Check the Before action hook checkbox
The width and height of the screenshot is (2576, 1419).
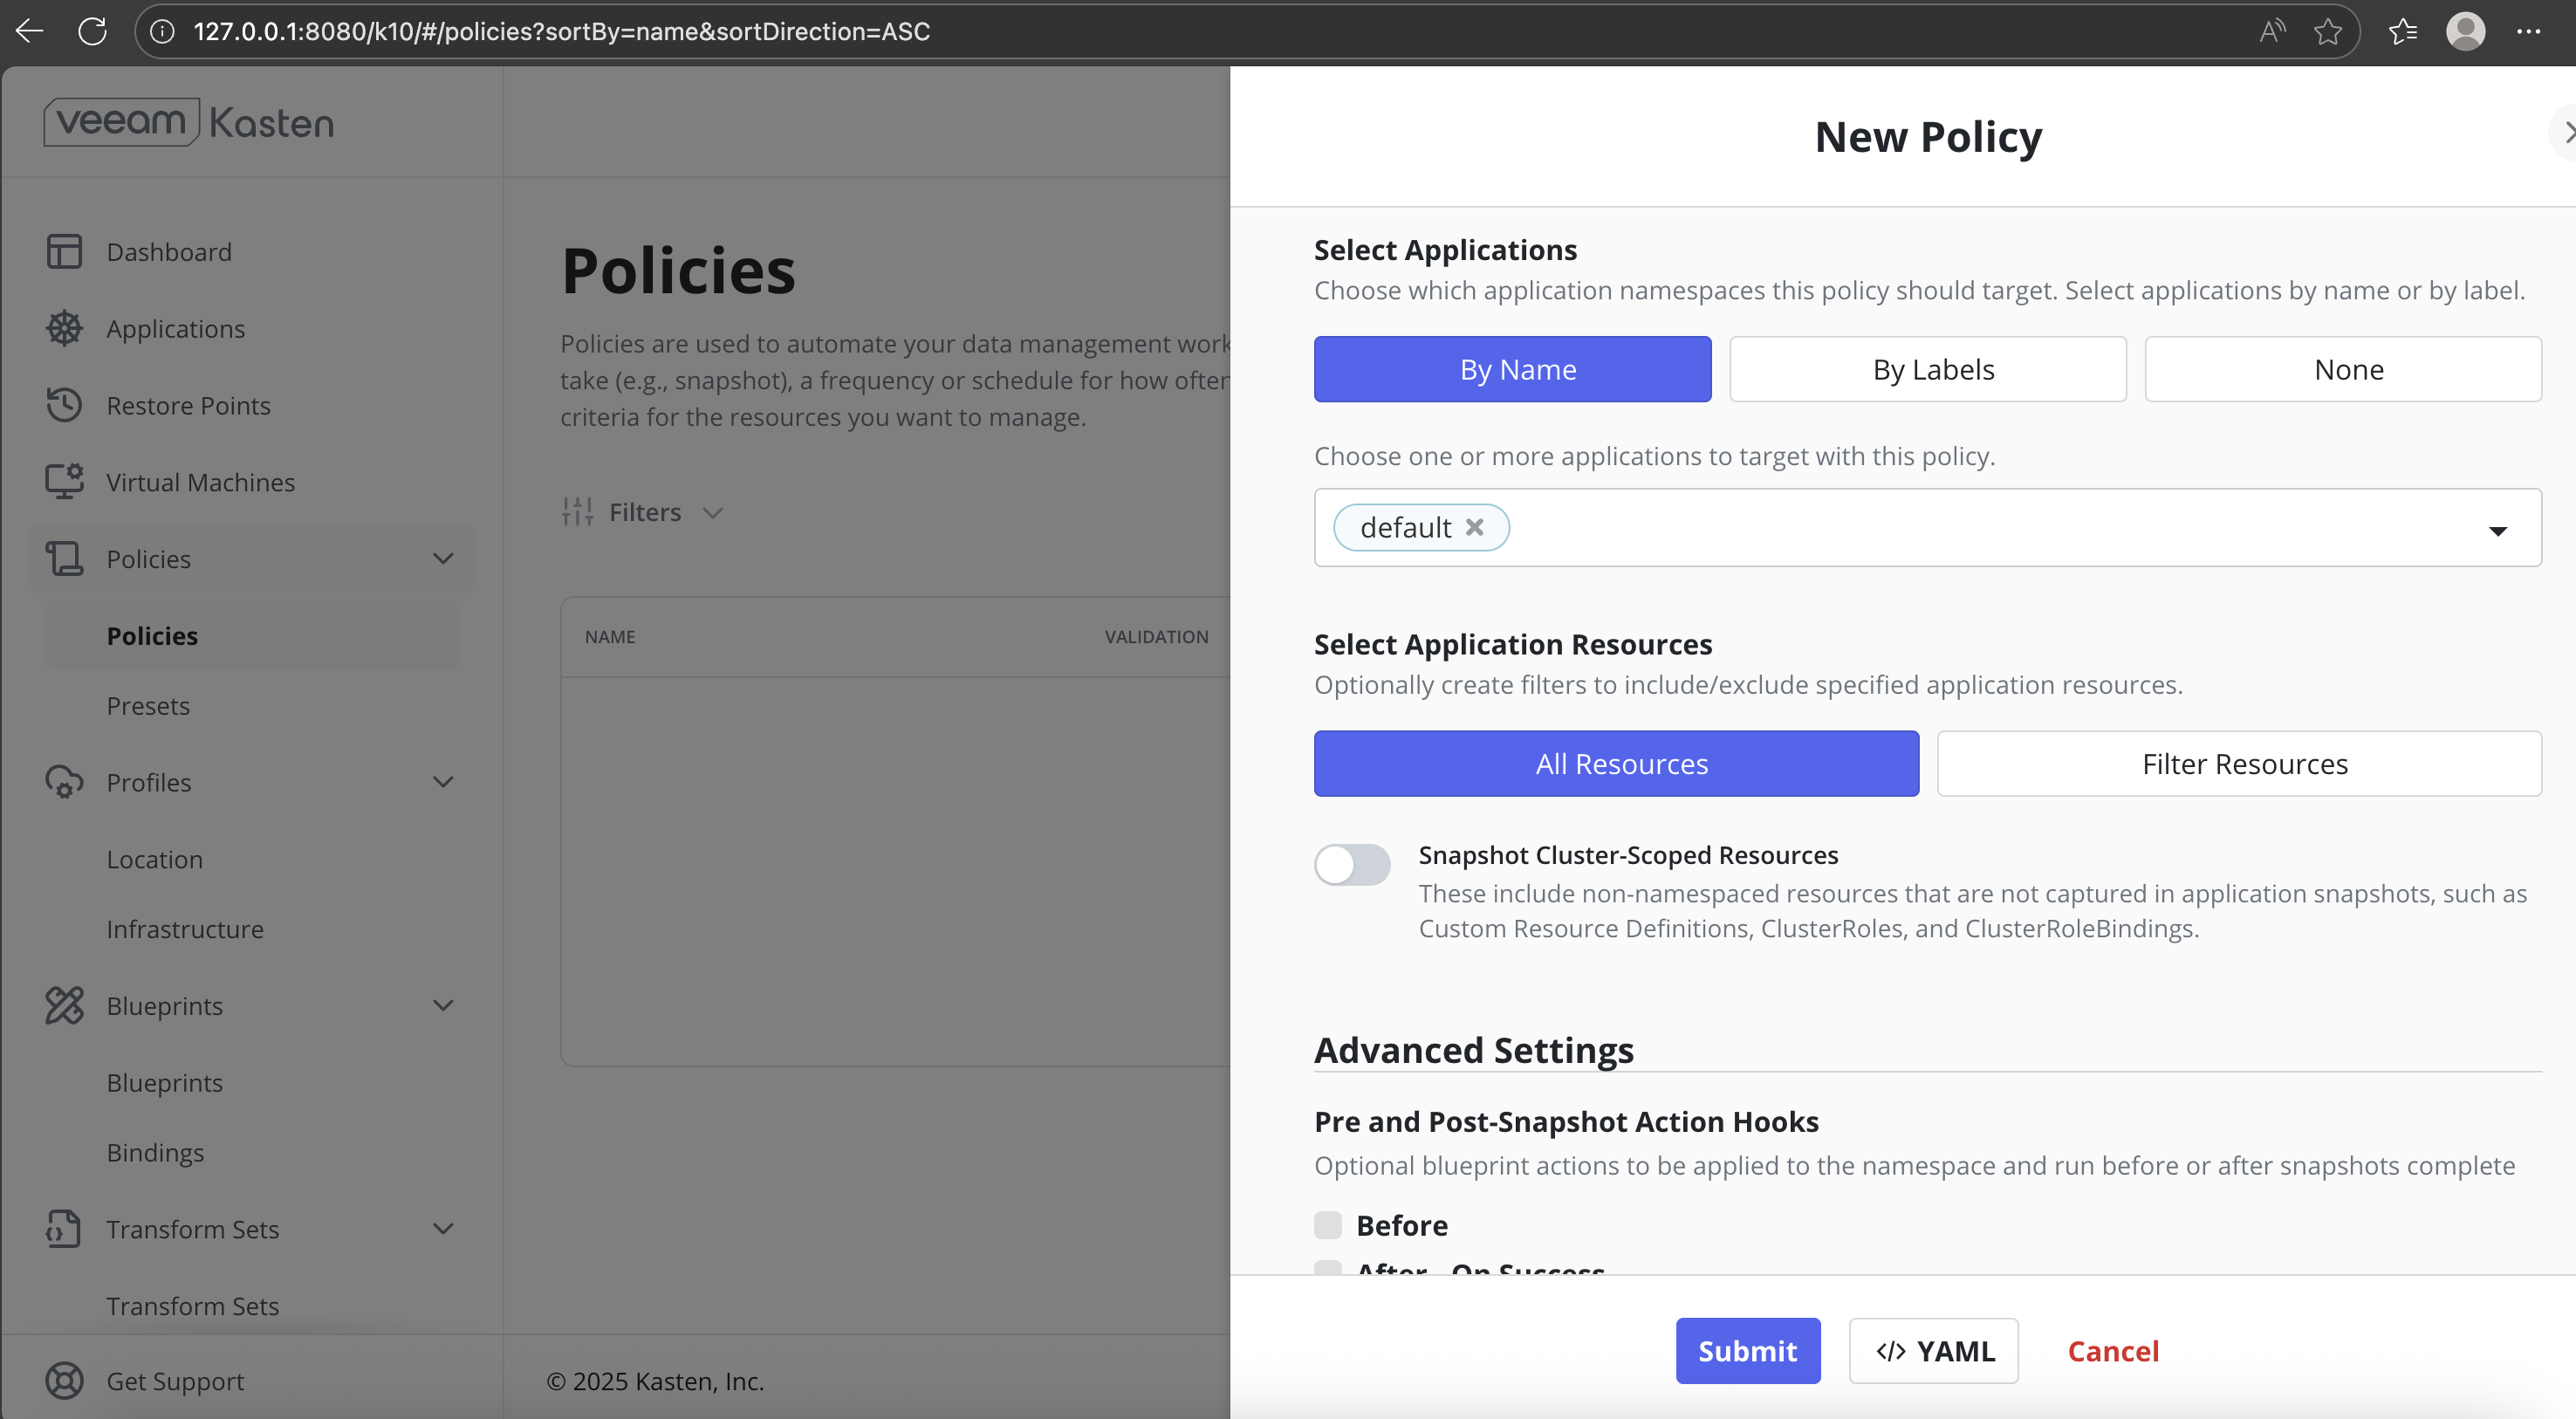pos(1328,1225)
